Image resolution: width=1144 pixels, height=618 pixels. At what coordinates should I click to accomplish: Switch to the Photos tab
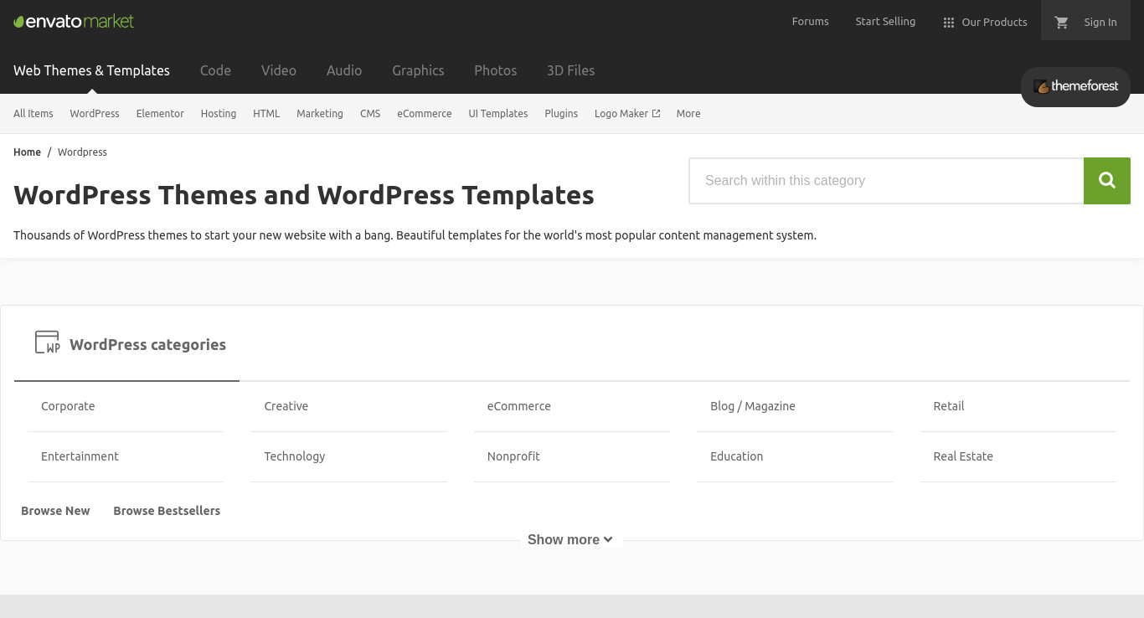pyautogui.click(x=496, y=70)
